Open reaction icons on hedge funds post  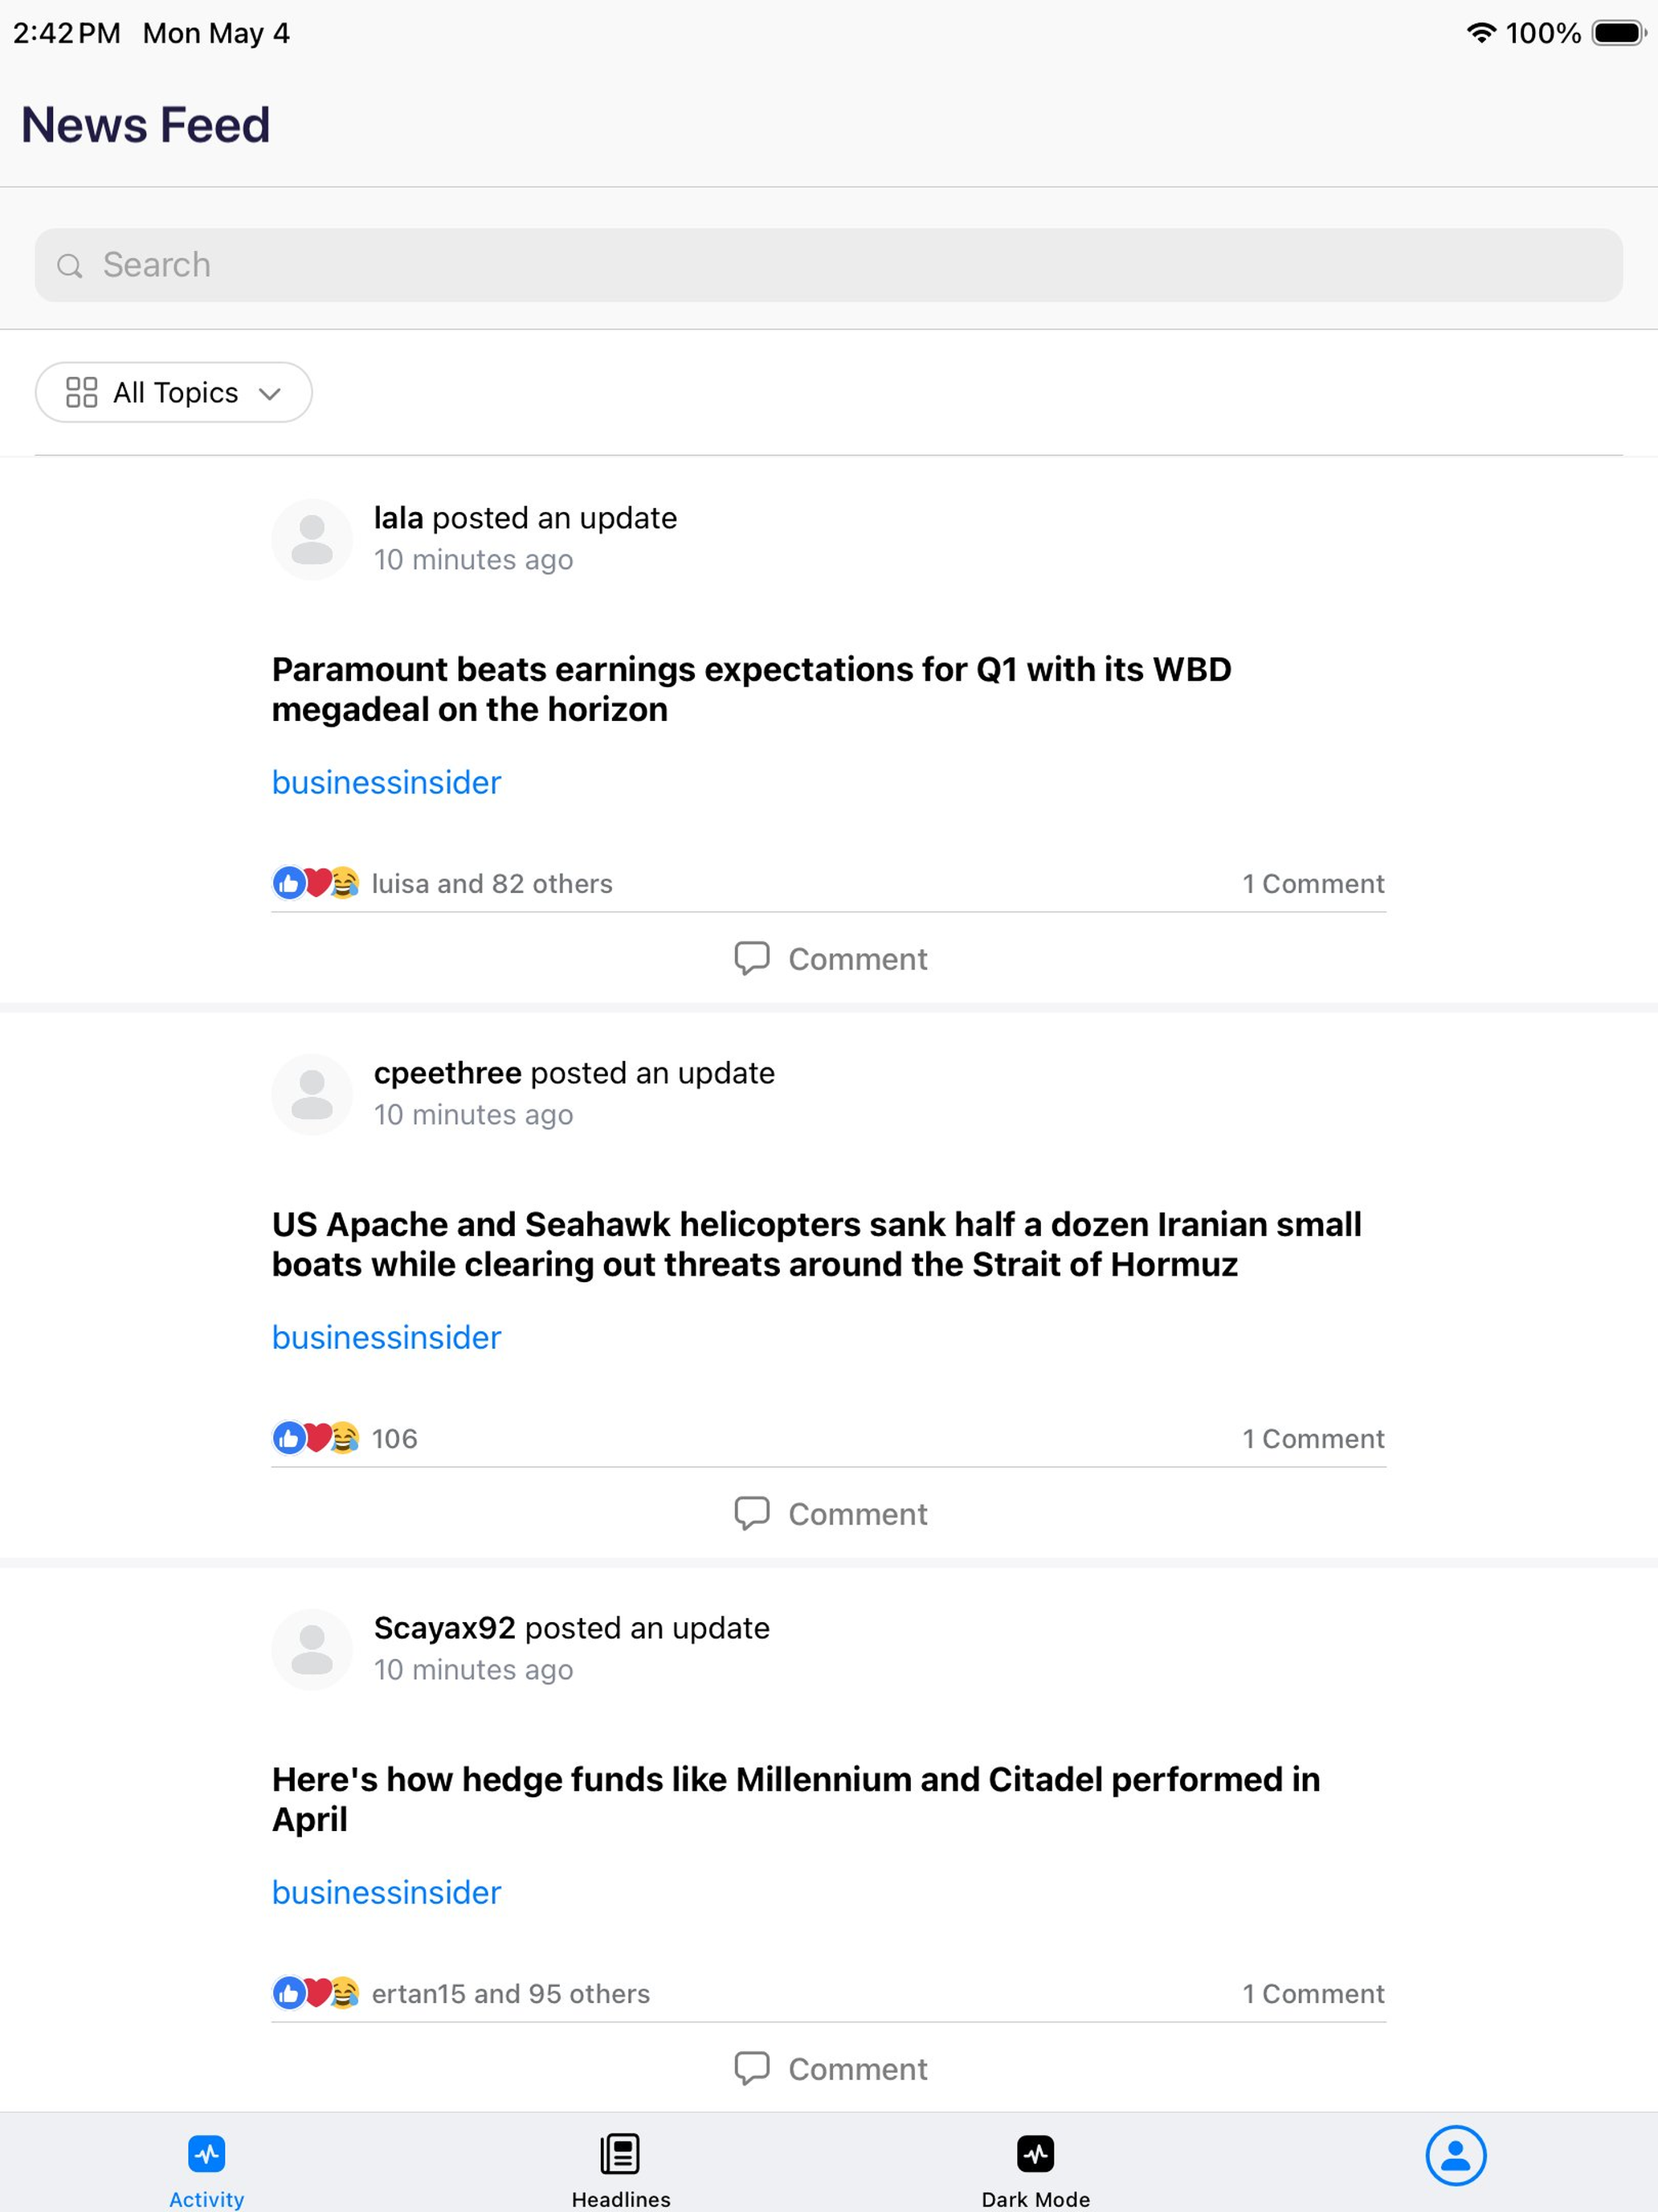316,1993
